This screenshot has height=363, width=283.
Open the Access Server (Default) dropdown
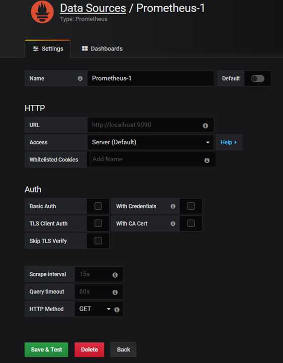coord(150,142)
